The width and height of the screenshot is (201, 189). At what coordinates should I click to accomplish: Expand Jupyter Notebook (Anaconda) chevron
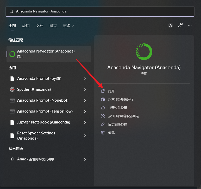point(85,122)
